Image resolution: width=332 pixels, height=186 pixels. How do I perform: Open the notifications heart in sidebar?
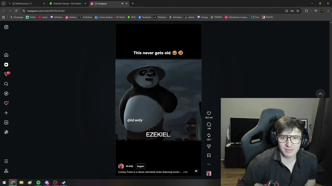[6, 103]
